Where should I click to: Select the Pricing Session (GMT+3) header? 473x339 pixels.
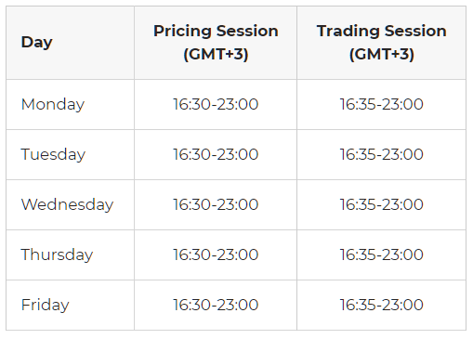[x=216, y=43]
